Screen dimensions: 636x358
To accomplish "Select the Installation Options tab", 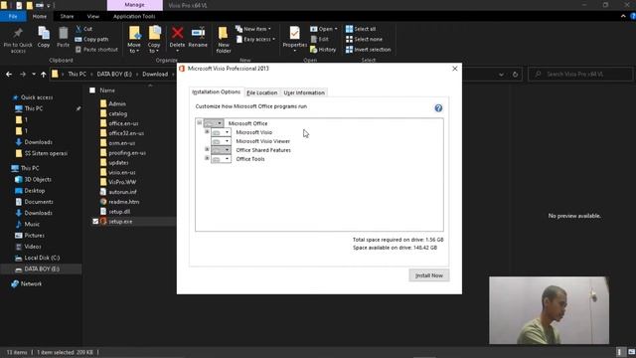I will [217, 92].
